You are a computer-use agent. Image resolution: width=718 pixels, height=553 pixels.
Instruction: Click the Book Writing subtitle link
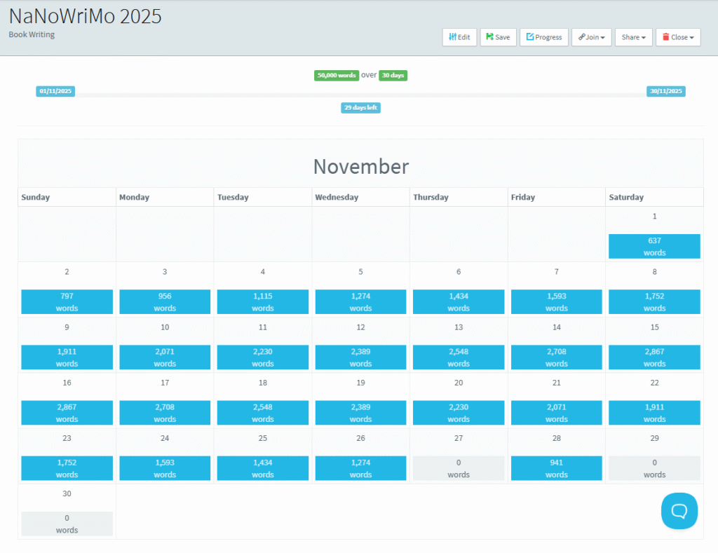pos(31,34)
